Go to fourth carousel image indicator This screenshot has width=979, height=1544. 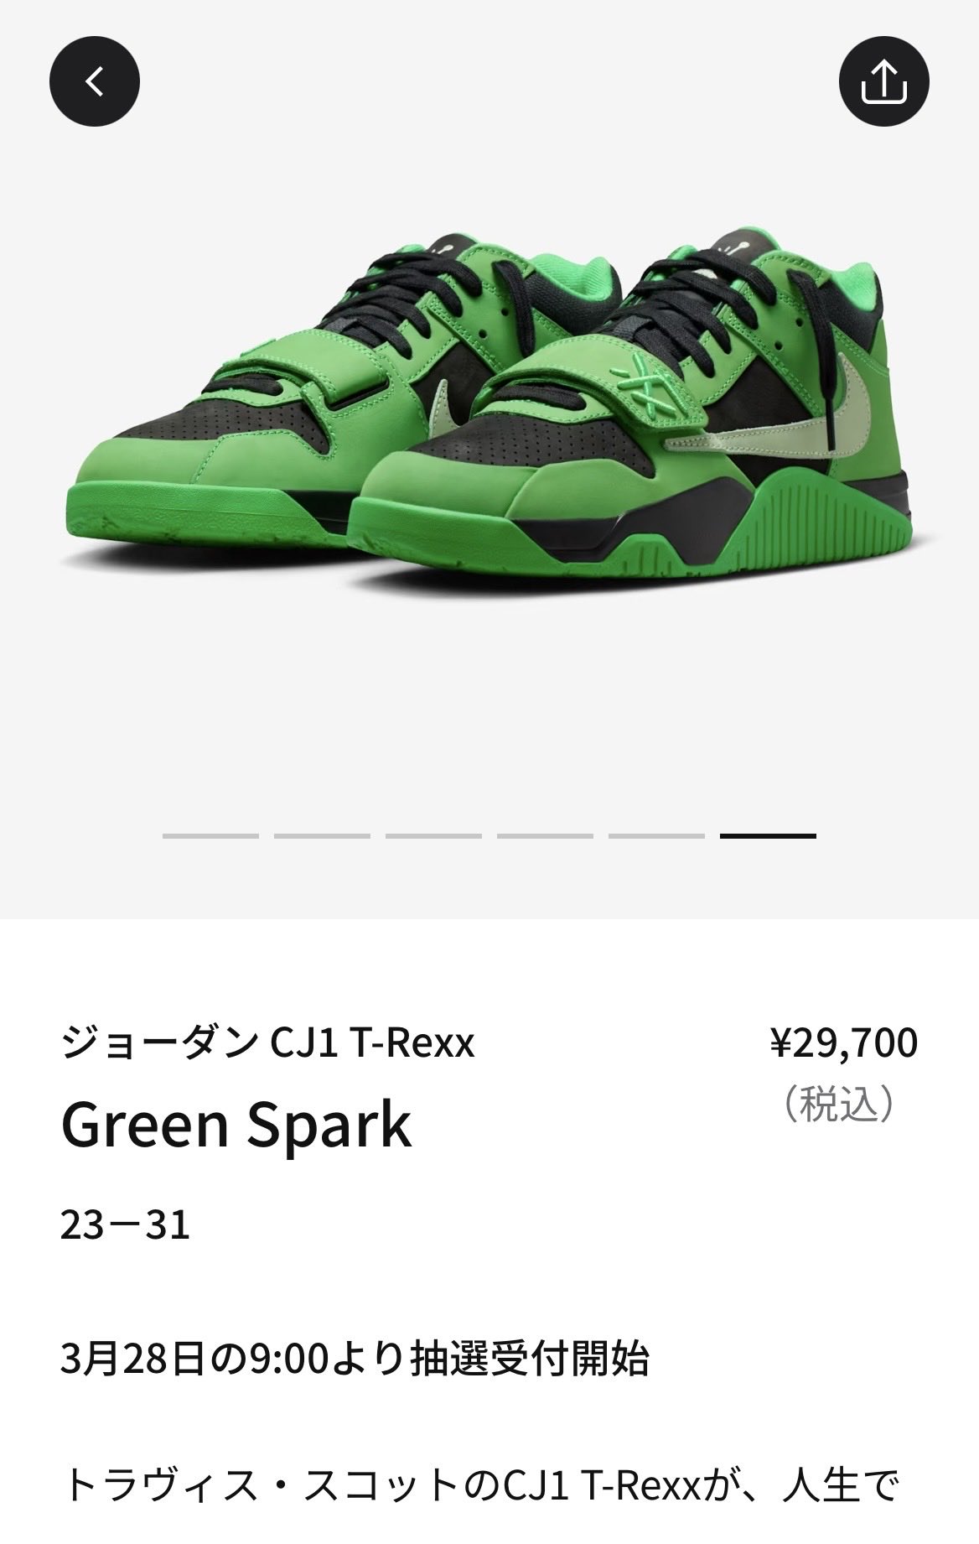tap(545, 835)
